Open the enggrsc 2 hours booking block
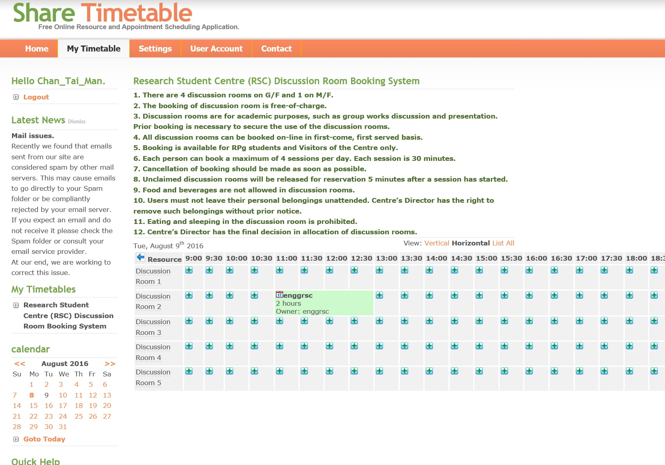Image resolution: width=665 pixels, height=465 pixels. (324, 303)
